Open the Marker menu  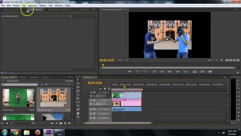coord(43,6)
